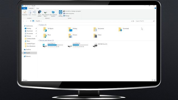Collapse the Devices and drives group
This screenshot has width=178, height=100.
38,41
